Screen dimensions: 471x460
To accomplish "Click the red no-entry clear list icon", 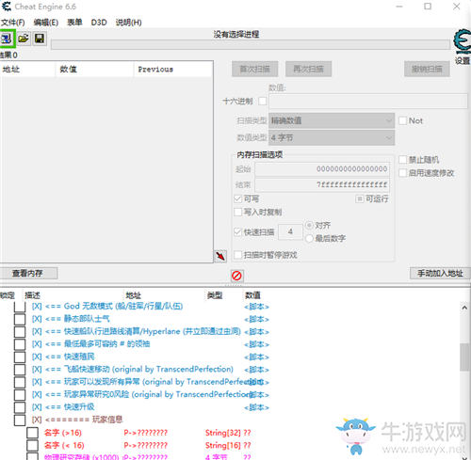I will point(236,276).
